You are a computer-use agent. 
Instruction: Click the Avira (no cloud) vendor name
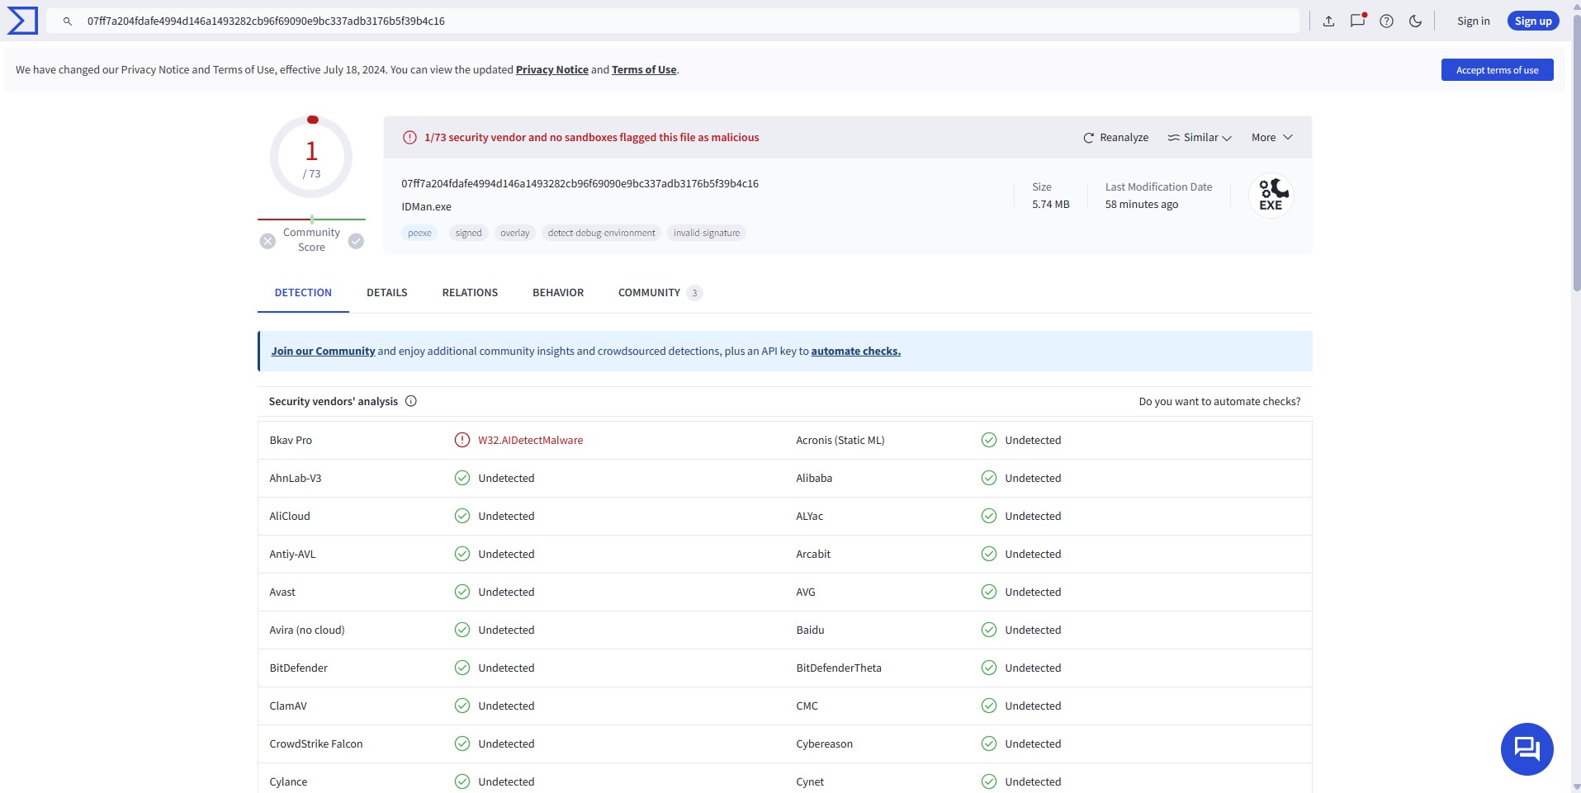click(307, 630)
